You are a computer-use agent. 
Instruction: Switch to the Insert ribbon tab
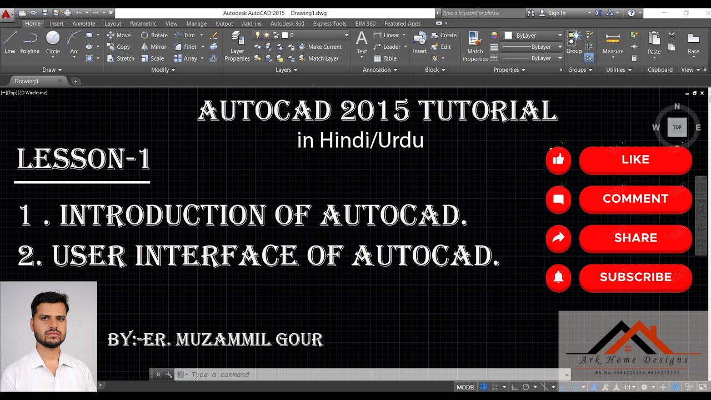(56, 24)
